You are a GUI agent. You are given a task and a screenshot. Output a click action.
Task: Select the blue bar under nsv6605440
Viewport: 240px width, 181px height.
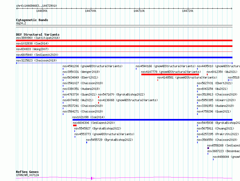(x=124, y=57)
